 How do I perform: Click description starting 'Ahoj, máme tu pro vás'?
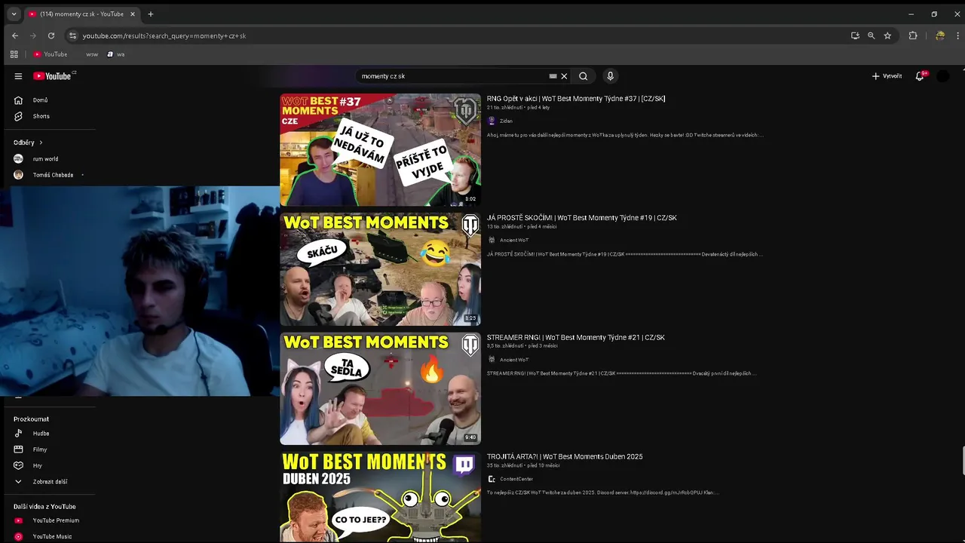[625, 135]
